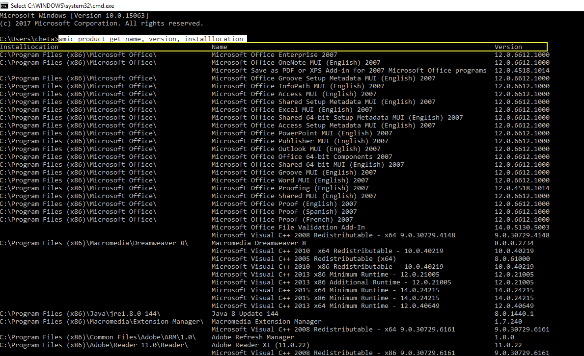Click 'Microsoft Save as PDF or XPS Add-in' row

[349, 70]
